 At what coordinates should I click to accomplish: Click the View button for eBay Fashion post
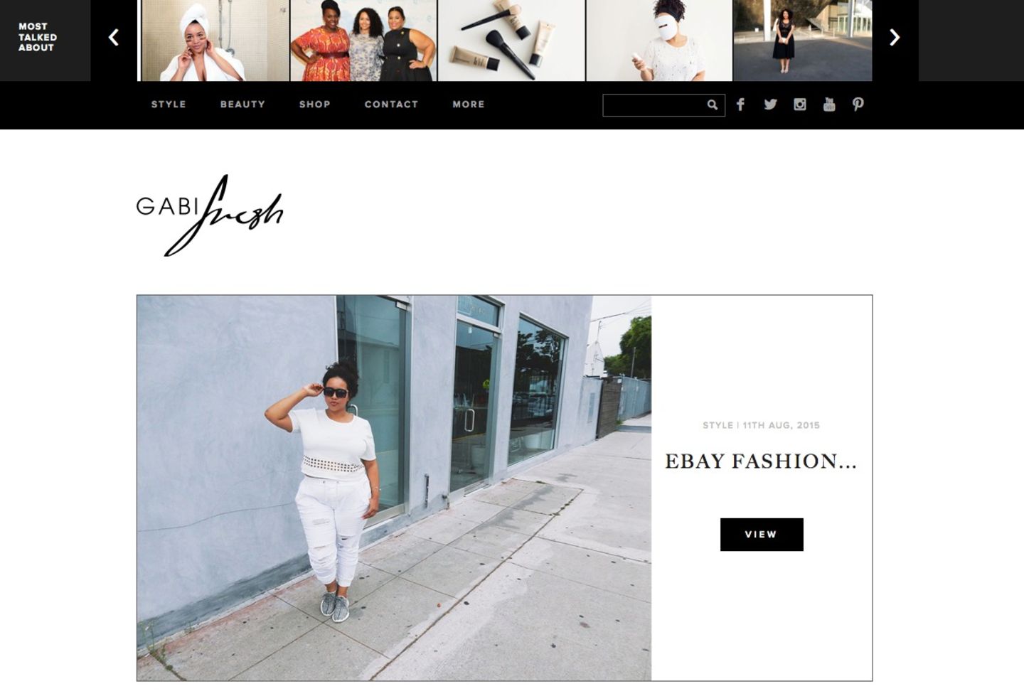point(762,535)
